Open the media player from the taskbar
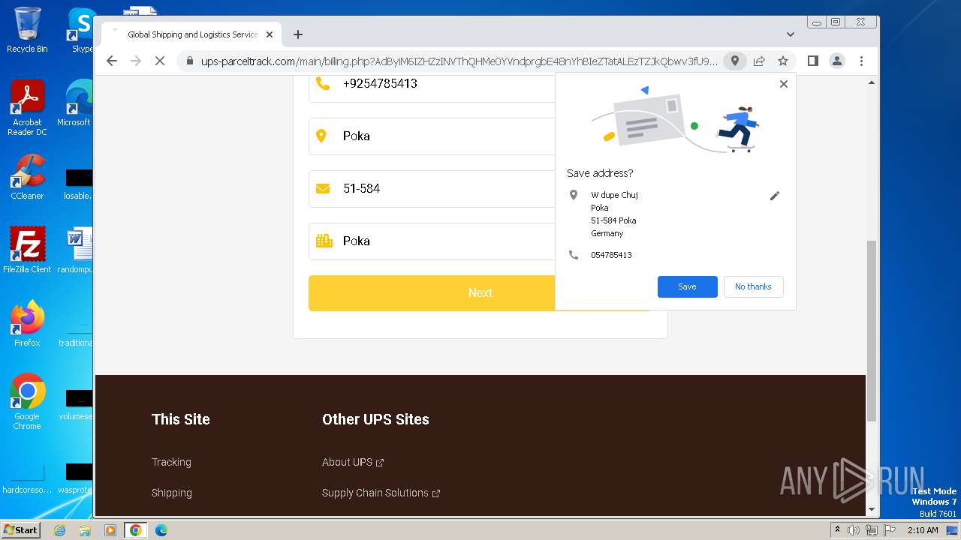961x540 pixels. click(110, 530)
